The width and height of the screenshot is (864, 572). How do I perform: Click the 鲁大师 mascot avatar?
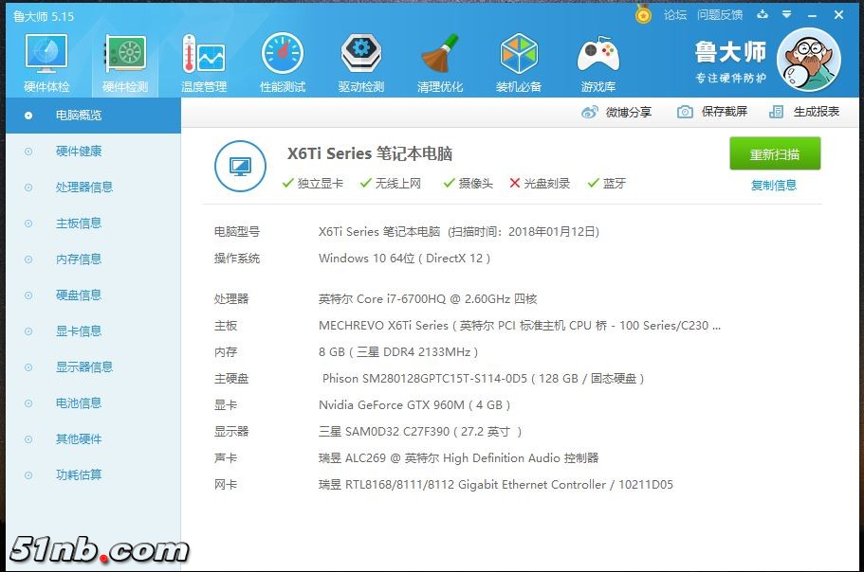coord(808,59)
